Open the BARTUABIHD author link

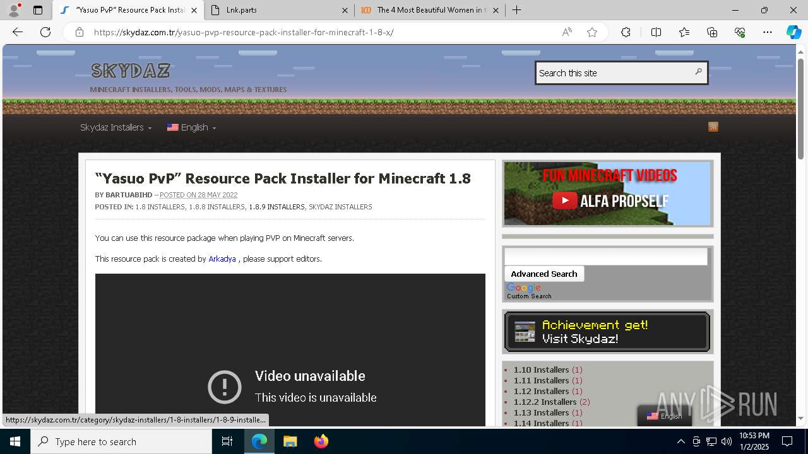[129, 195]
